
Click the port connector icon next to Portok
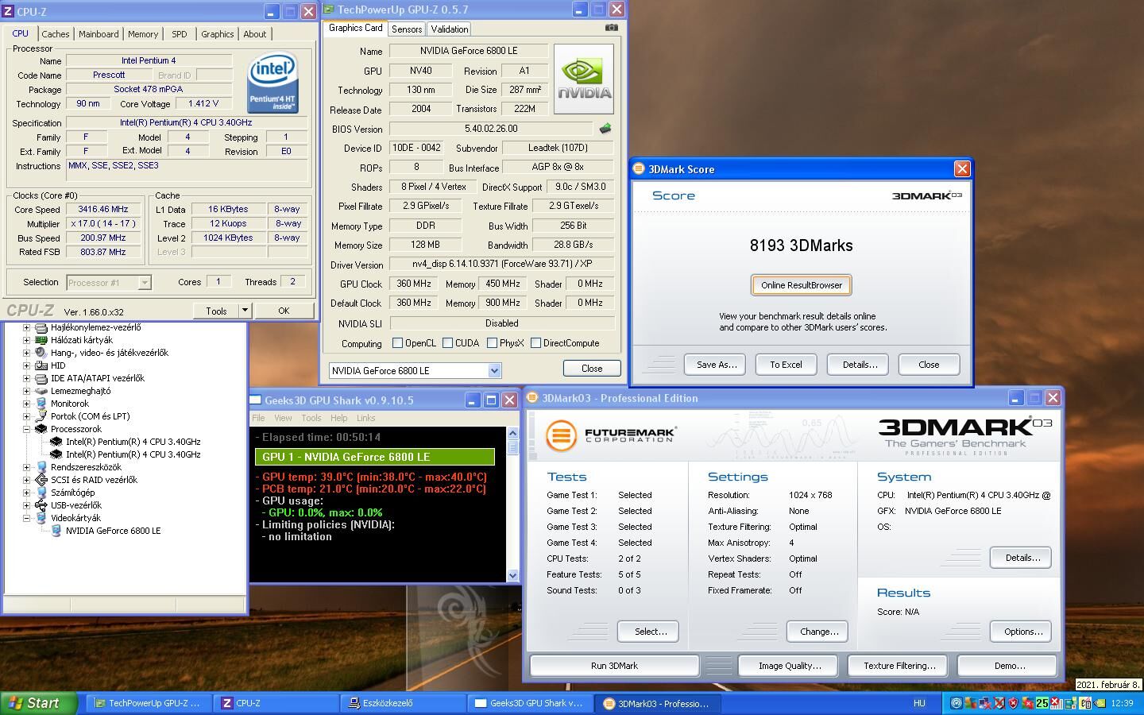coord(41,416)
